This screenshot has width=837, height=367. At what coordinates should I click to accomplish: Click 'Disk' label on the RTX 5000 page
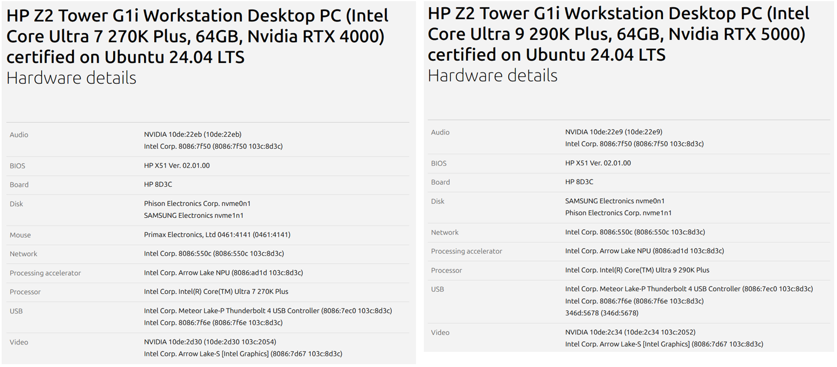(x=438, y=202)
